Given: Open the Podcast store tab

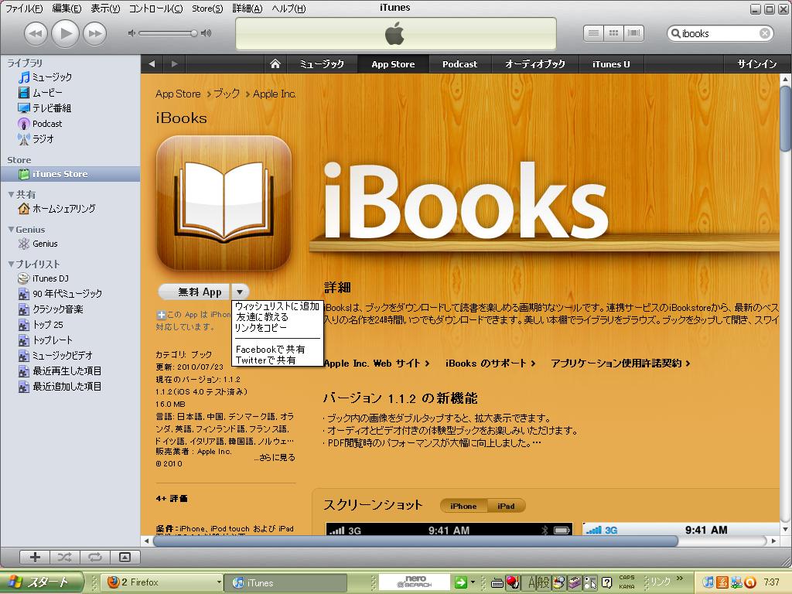Looking at the screenshot, I should click(x=459, y=64).
